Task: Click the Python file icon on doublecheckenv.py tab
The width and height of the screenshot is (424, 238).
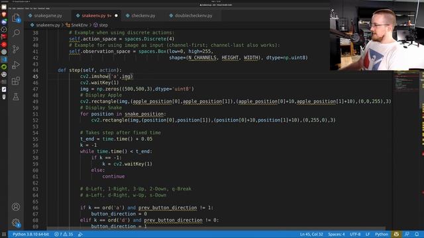Action: click(x=171, y=16)
